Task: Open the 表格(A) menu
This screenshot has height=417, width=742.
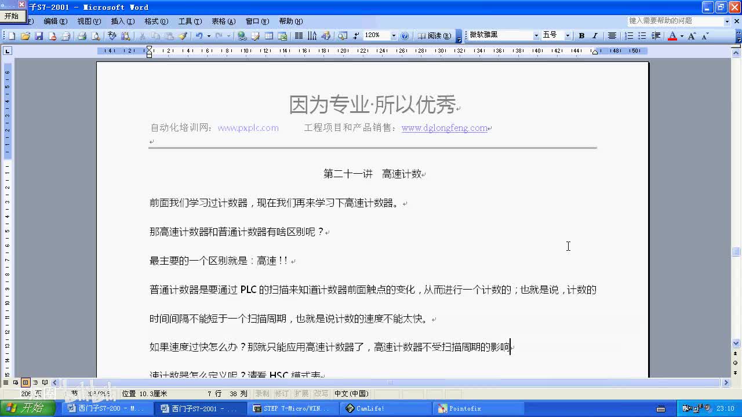Action: [x=223, y=21]
